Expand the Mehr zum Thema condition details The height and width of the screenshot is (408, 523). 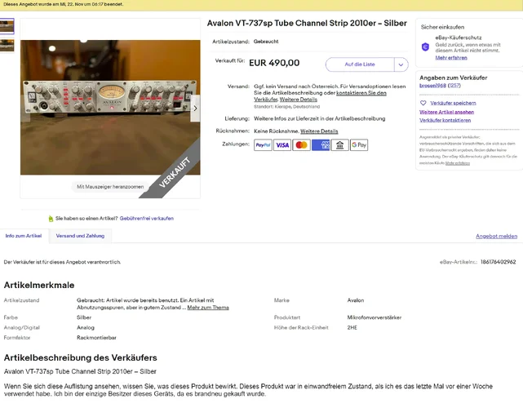pos(208,308)
